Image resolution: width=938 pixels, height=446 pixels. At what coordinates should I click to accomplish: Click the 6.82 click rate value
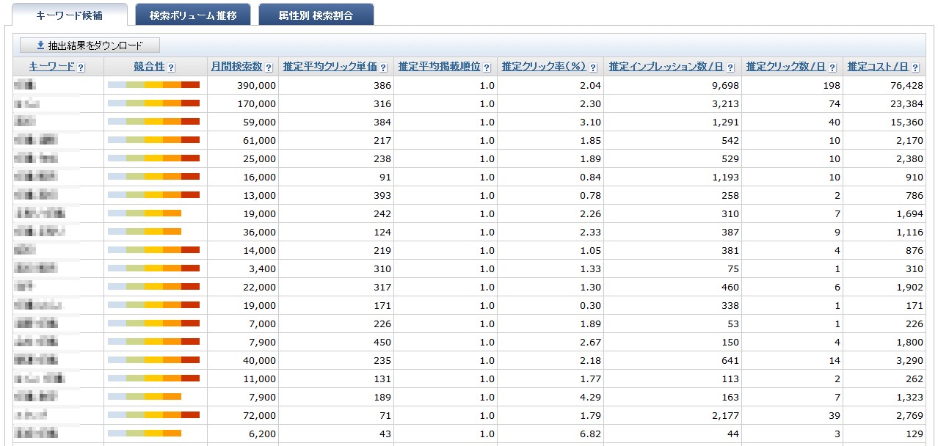[x=589, y=434]
